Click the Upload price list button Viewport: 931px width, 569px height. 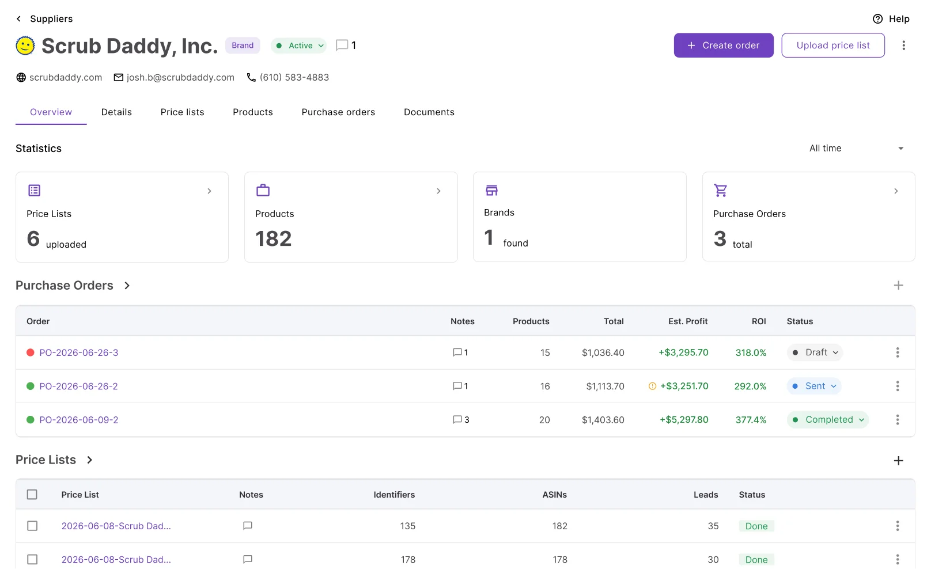[x=833, y=45]
